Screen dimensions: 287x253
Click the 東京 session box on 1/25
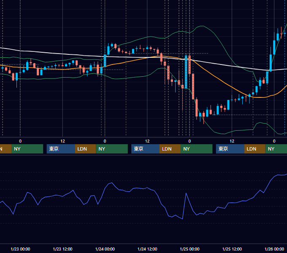(x=230, y=149)
